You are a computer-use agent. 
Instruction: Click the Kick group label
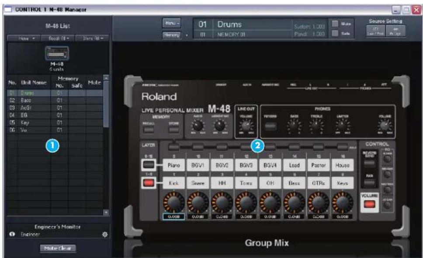174,183
